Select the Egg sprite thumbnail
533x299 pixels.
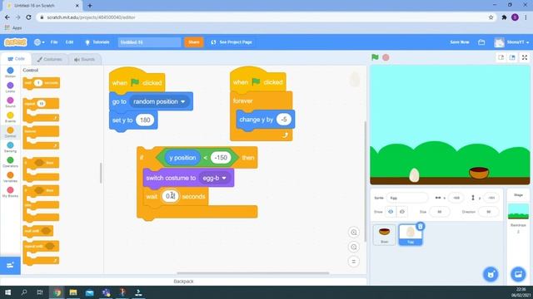pyautogui.click(x=411, y=234)
